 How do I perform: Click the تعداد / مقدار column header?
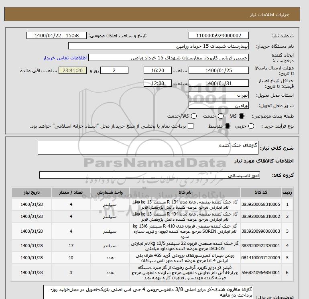[x=71, y=192]
